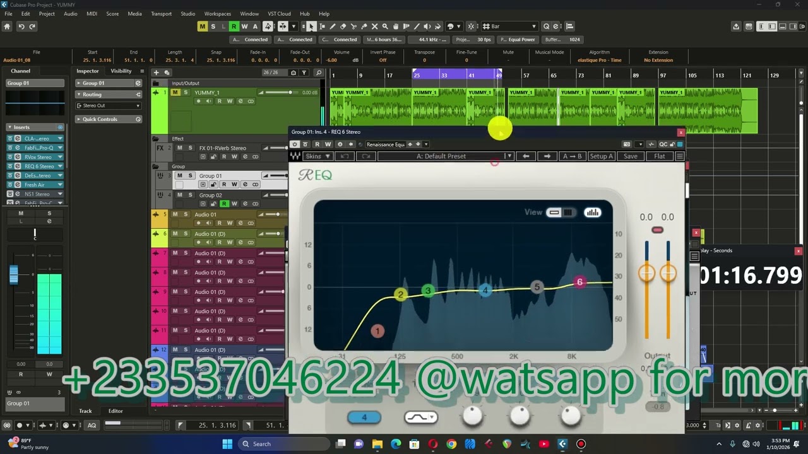The image size is (808, 454).
Task: Open the Default Preset dropdown arrow
Action: [x=509, y=156]
